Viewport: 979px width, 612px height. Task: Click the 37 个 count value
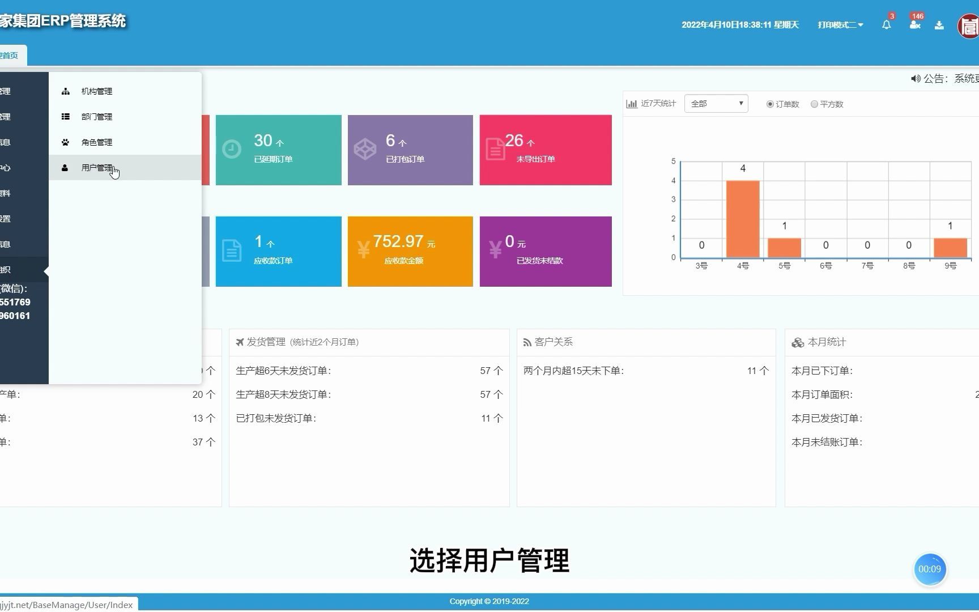[204, 442]
